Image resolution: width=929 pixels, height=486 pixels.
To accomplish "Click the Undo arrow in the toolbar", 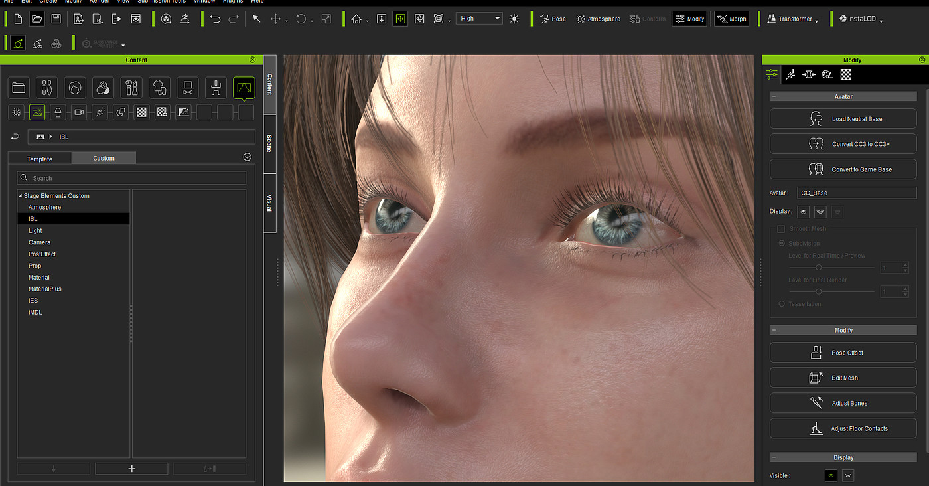I will (x=215, y=19).
